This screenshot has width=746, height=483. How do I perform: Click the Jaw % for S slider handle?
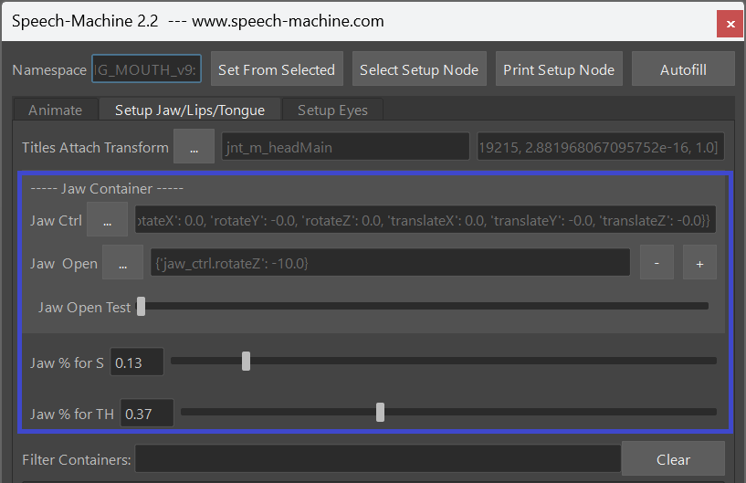click(x=246, y=362)
